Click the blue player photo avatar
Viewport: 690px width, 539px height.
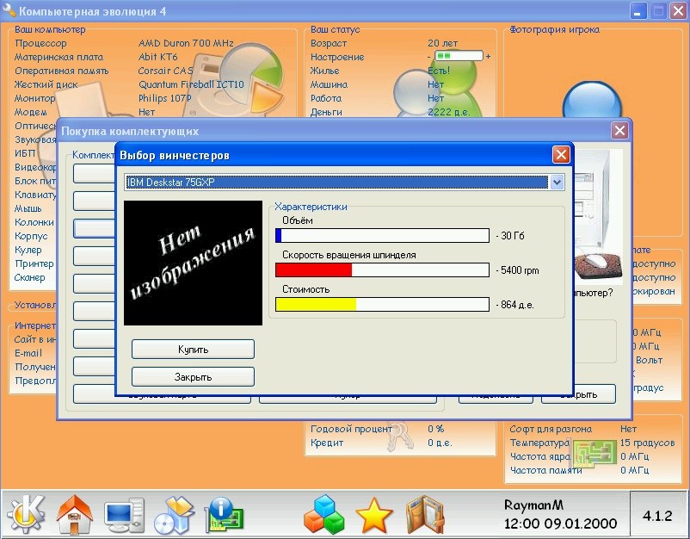coord(592,100)
